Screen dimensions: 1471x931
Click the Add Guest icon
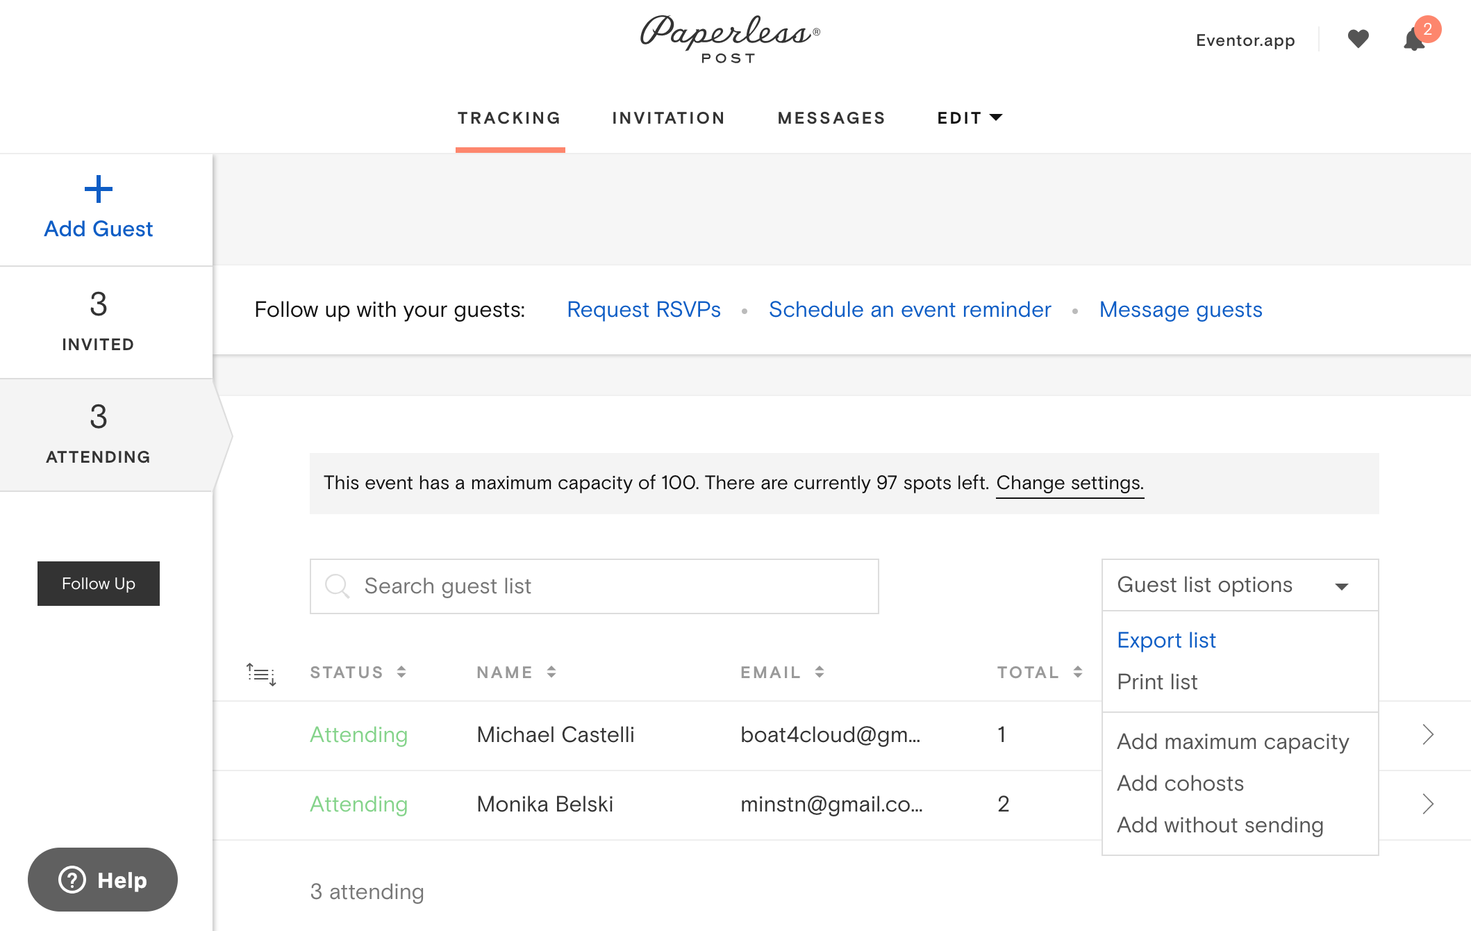point(97,188)
